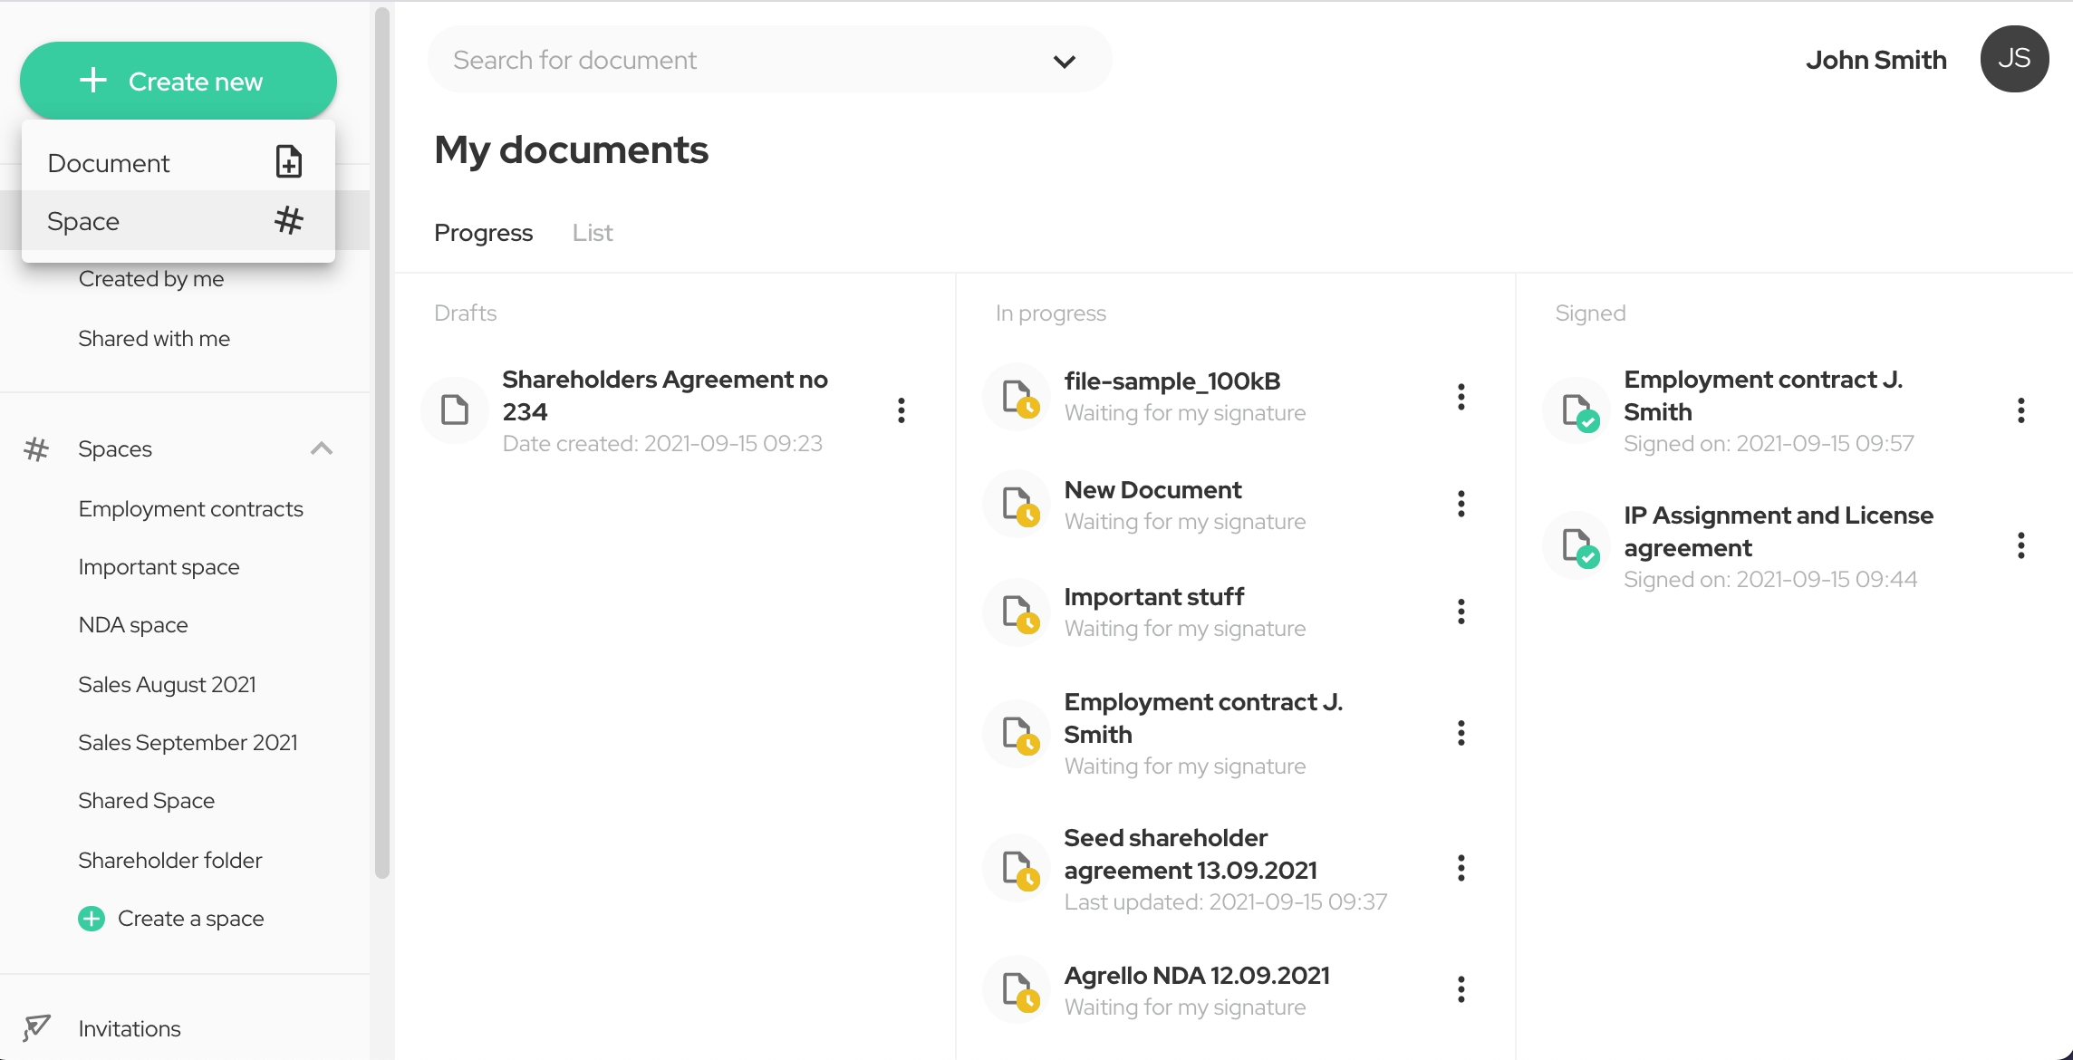This screenshot has width=2073, height=1060.
Task: Open kebab menu for signed Employment contract J. Smith
Action: tap(2020, 410)
